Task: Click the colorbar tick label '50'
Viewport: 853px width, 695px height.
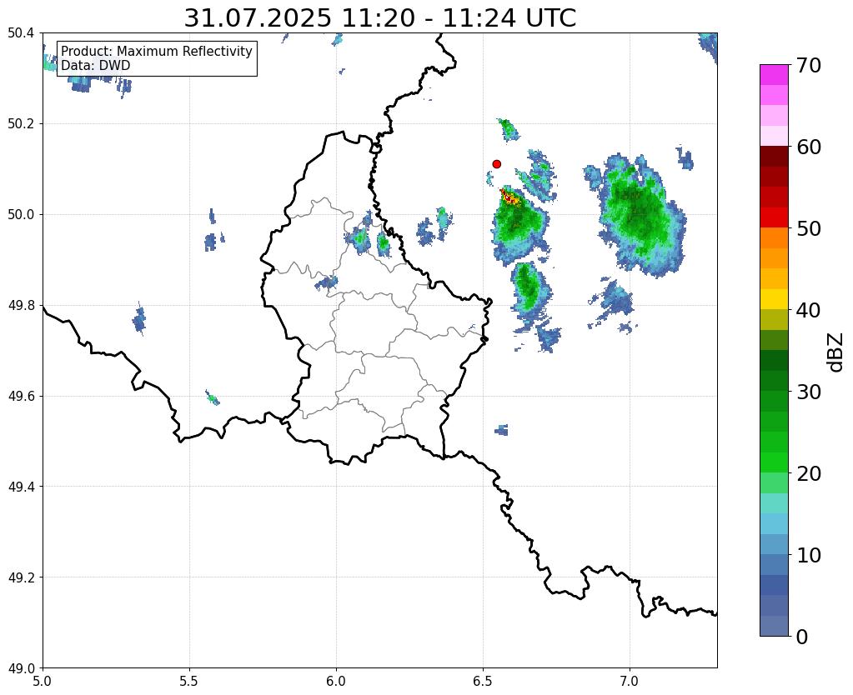Action: tap(809, 228)
